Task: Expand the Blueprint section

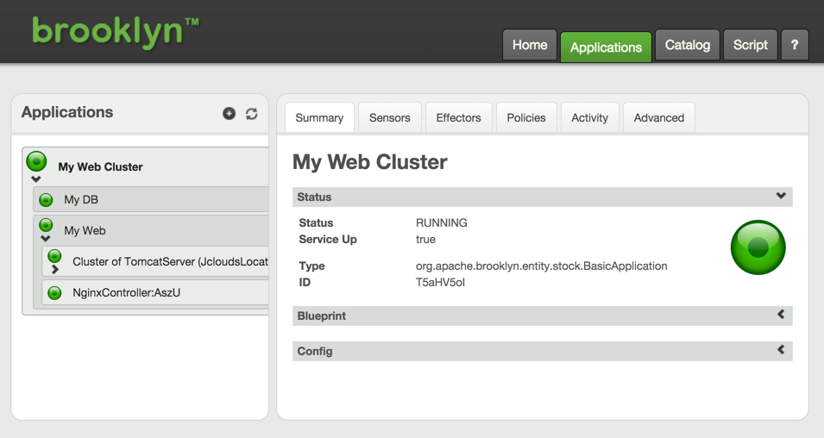Action: pos(781,315)
